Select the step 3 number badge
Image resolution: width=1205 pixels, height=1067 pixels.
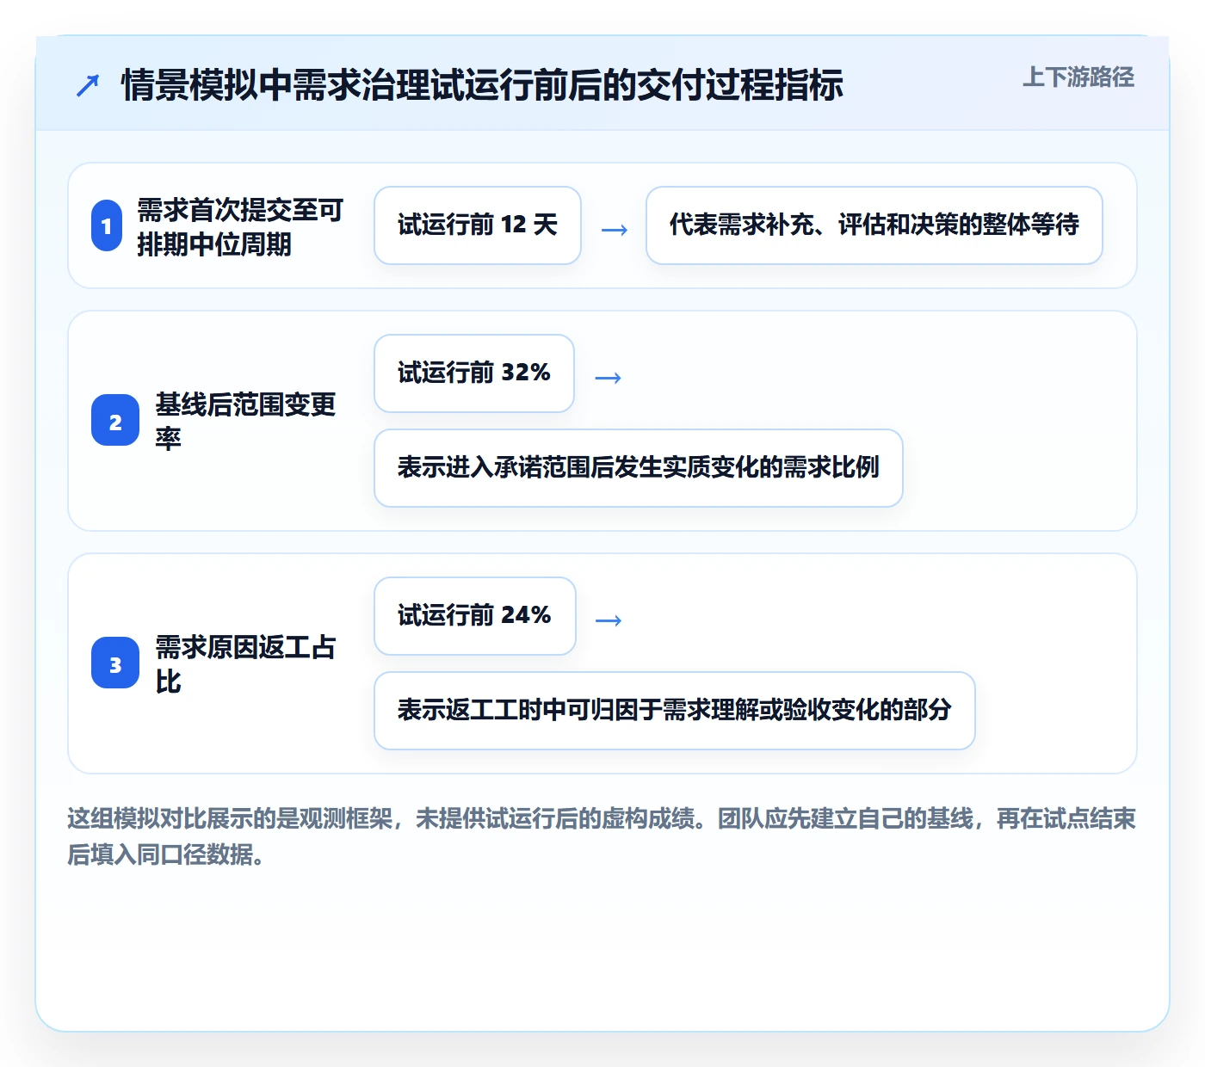click(115, 663)
